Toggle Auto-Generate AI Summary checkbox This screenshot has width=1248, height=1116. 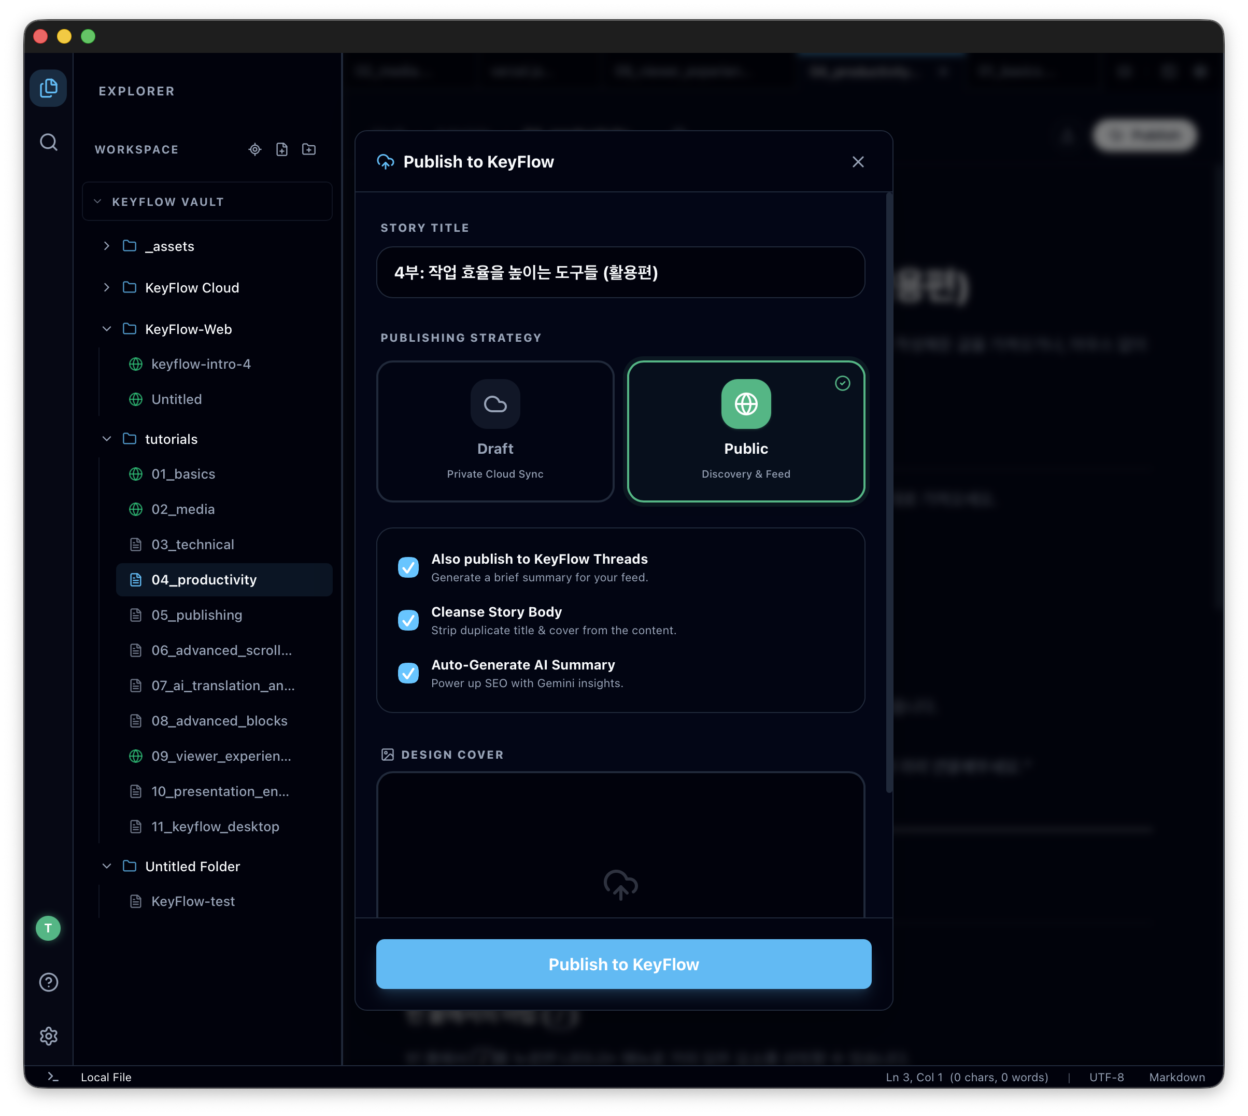pos(408,673)
